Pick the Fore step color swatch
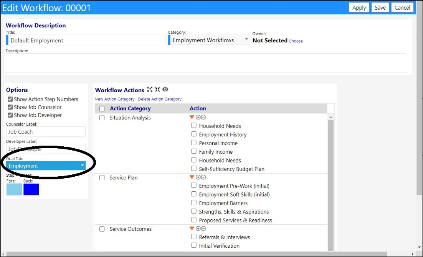The image size is (423, 257). (x=14, y=189)
